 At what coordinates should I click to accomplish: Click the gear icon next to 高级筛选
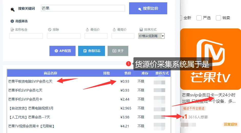coord(12,21)
